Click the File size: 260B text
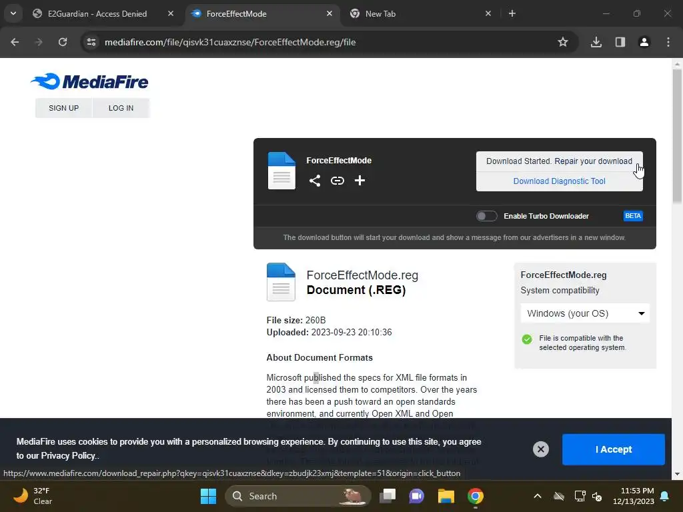Screen dimensions: 683x512 296,320
